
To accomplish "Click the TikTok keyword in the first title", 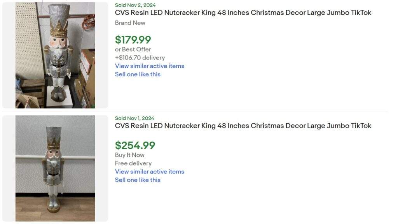I will click(362, 12).
